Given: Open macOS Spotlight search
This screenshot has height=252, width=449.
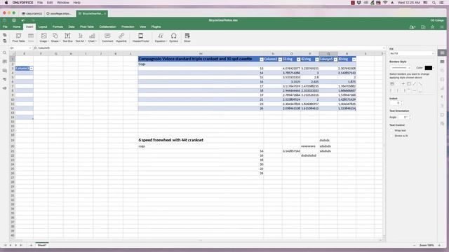Looking at the screenshot, I should tap(434, 3).
